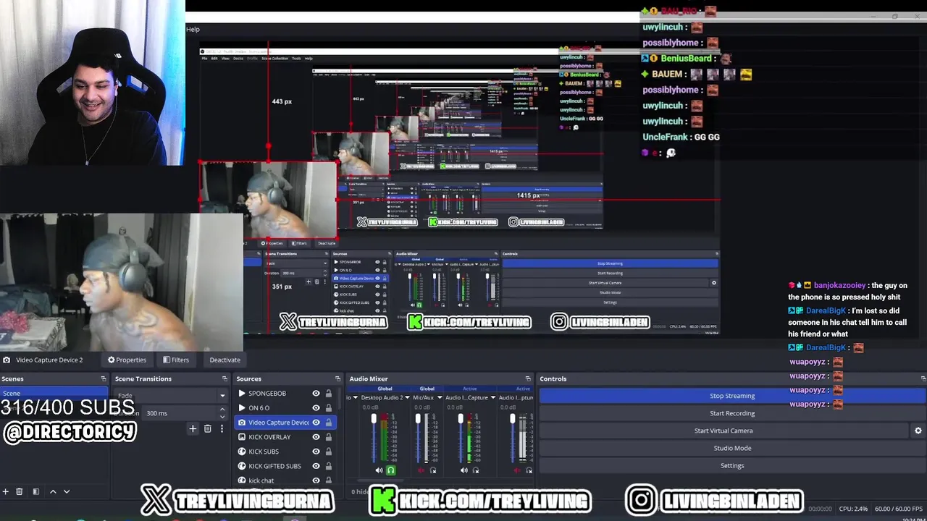Image resolution: width=927 pixels, height=521 pixels.
Task: Mute Desktop Audio 2 speaker icon
Action: (x=379, y=470)
